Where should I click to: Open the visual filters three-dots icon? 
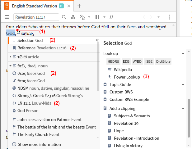[73, 17]
